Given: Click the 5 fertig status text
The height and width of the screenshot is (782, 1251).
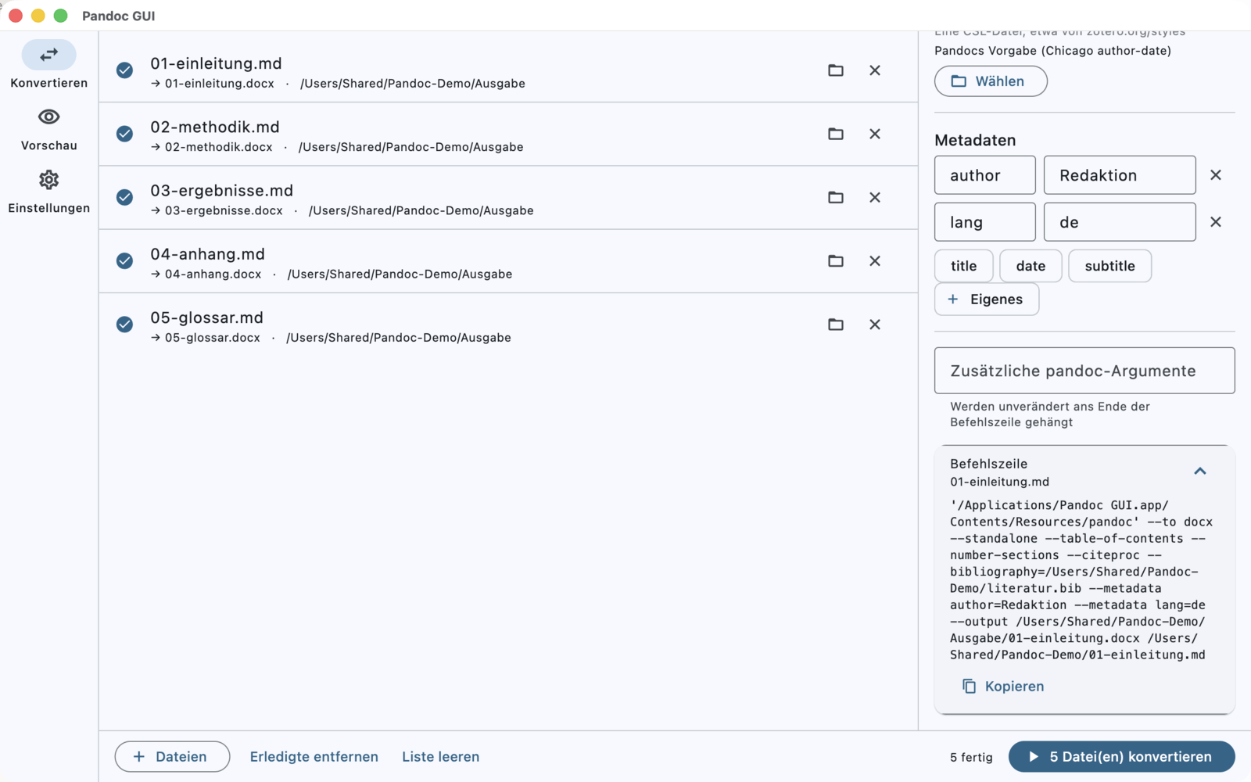Looking at the screenshot, I should point(971,757).
